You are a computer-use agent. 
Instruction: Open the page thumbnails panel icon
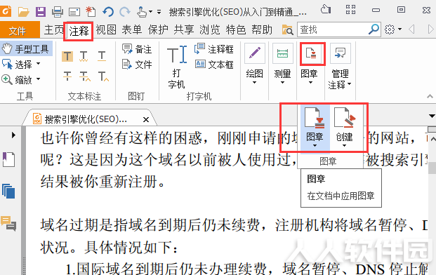coord(8,191)
